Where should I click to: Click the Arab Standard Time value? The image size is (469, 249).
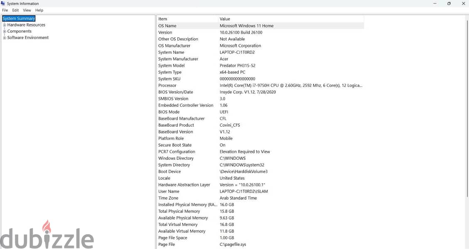click(x=238, y=198)
